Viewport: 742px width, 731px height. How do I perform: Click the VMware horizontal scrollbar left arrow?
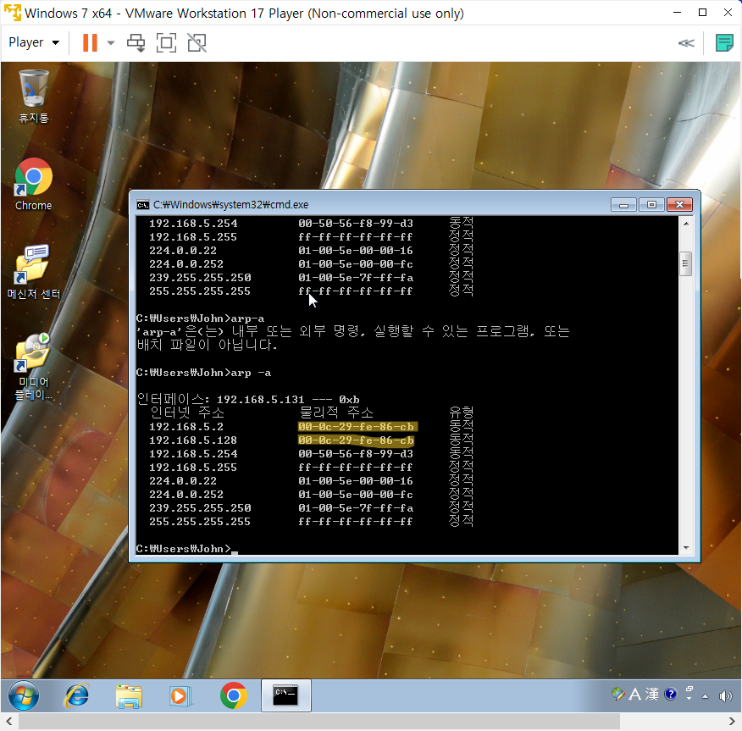click(9, 722)
